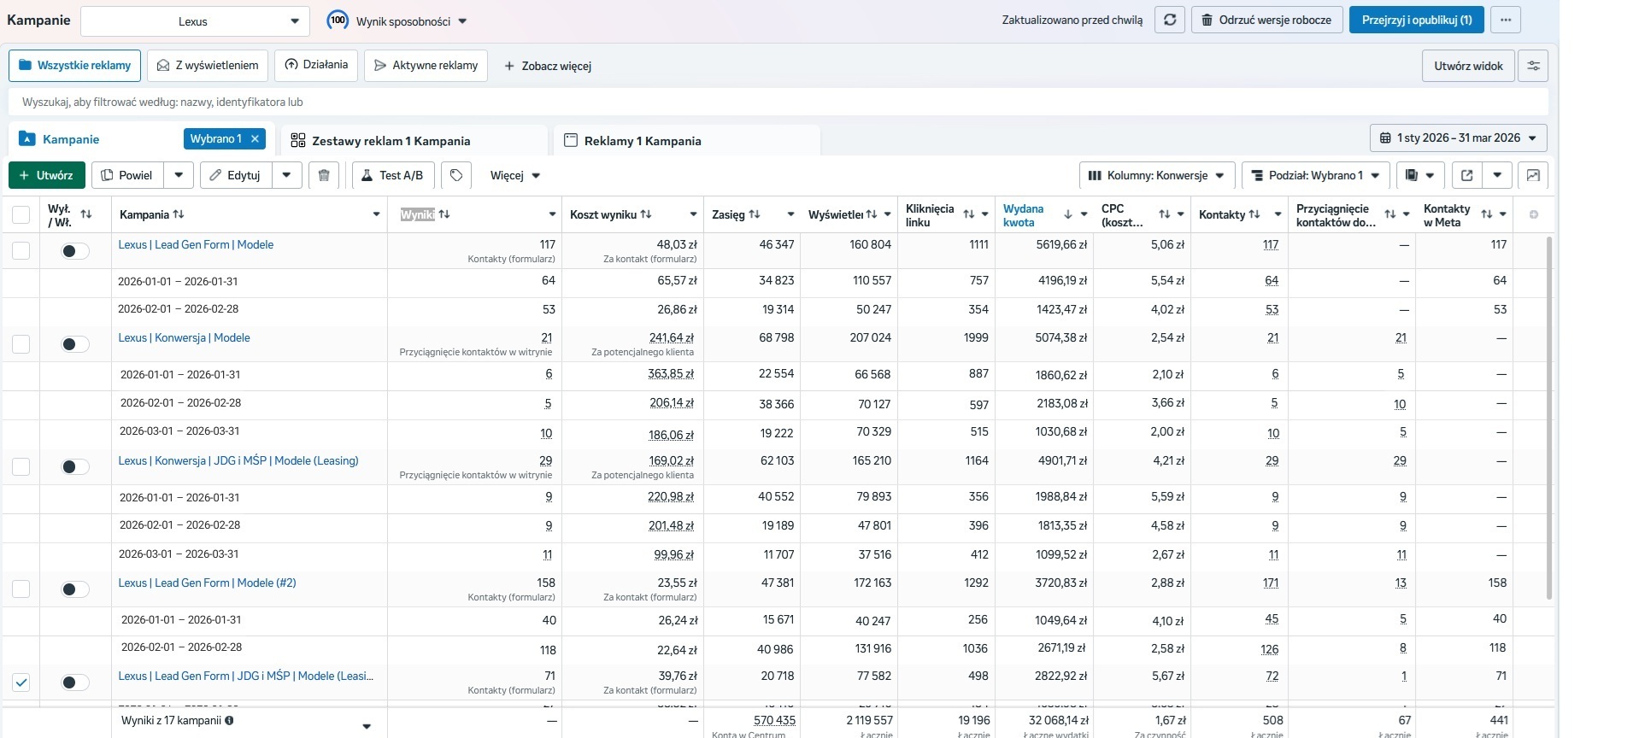Open the date range picker '1 sty 2026 - 31 mar 2026'
The width and height of the screenshot is (1633, 738).
click(1459, 138)
